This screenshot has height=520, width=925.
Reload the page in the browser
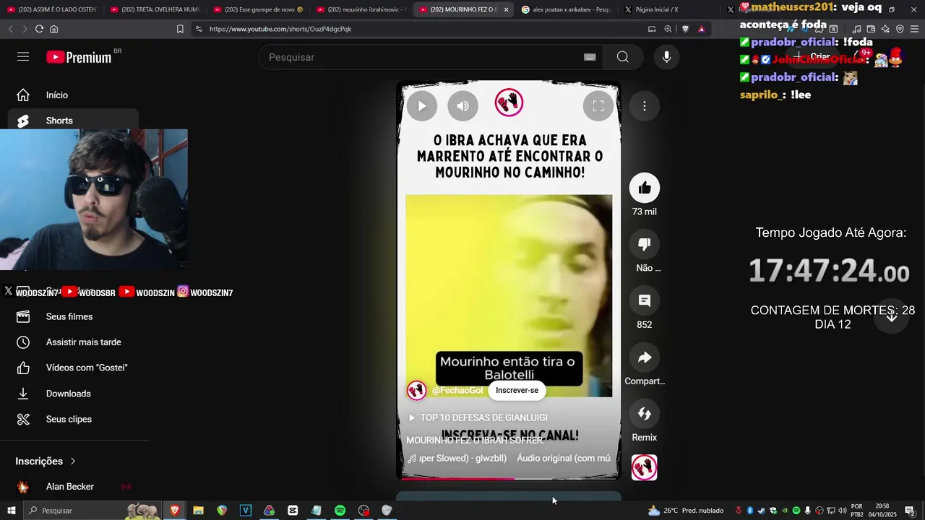point(39,29)
